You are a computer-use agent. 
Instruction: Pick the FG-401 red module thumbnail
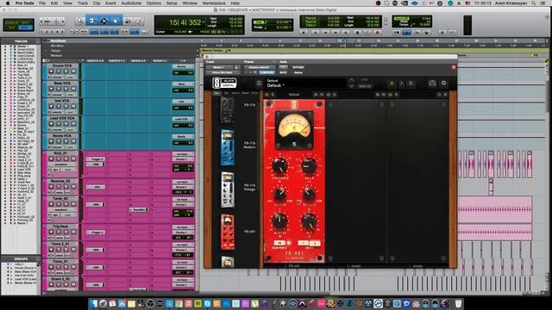pyautogui.click(x=228, y=232)
